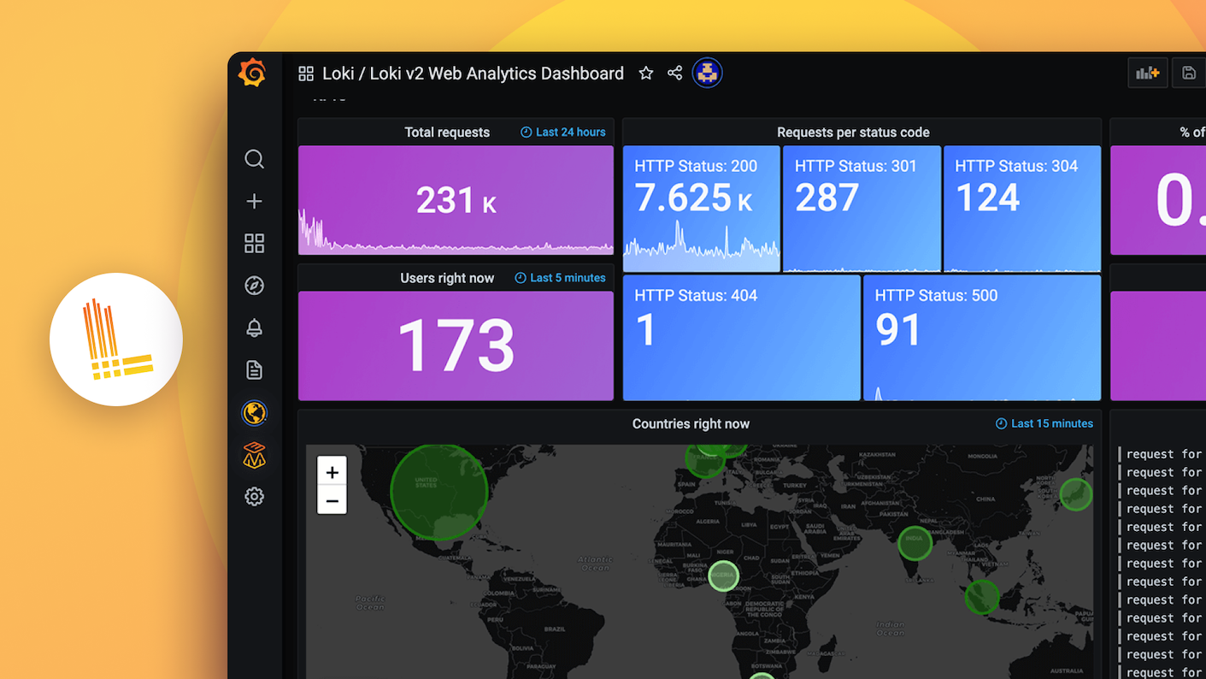Viewport: 1206px width, 679px height.
Task: Open dashboard search with the magnifier icon
Action: [254, 159]
